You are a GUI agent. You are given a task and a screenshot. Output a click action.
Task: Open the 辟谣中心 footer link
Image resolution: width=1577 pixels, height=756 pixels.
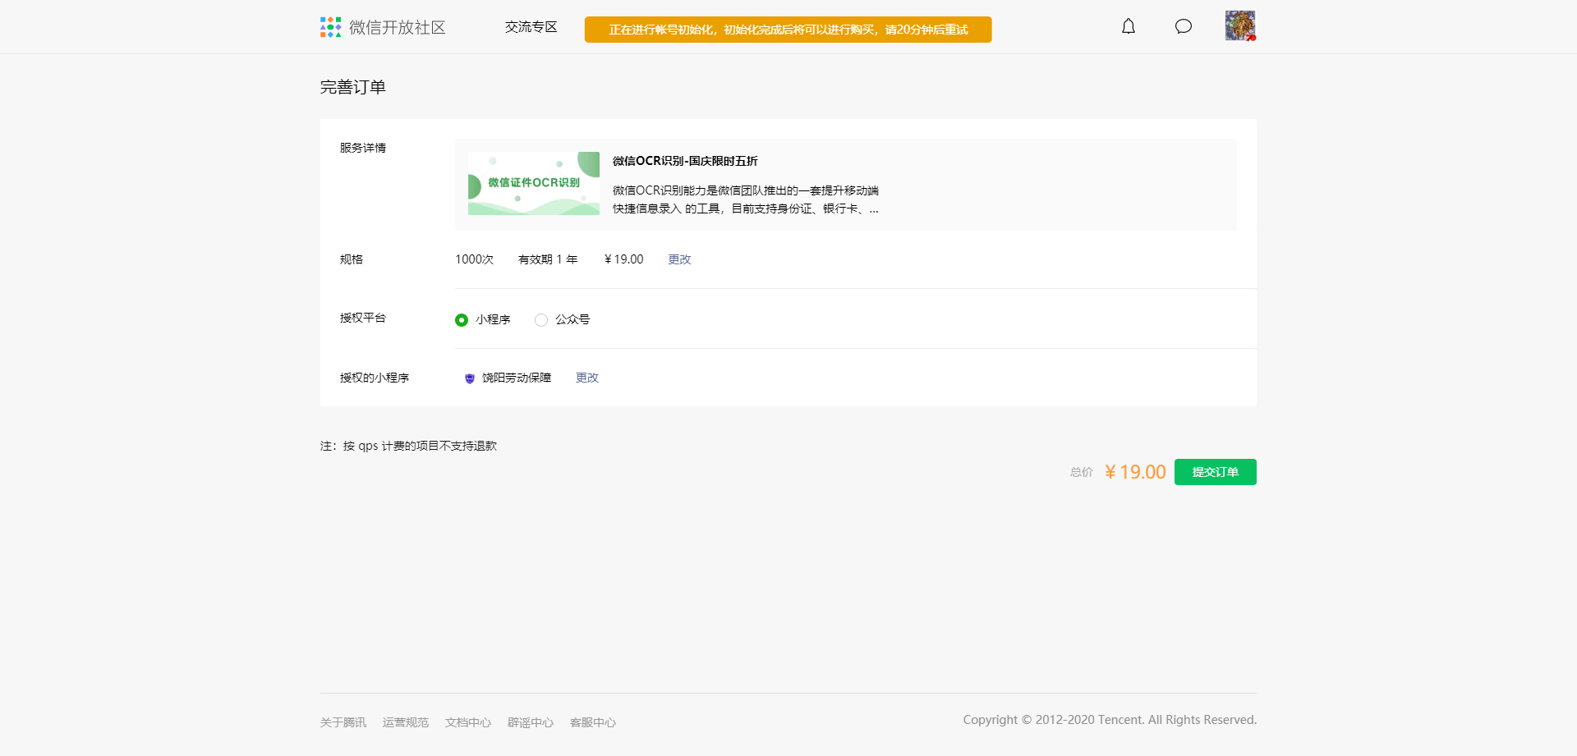[531, 722]
